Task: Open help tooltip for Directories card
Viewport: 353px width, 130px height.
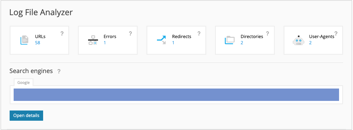Action: coord(267,34)
